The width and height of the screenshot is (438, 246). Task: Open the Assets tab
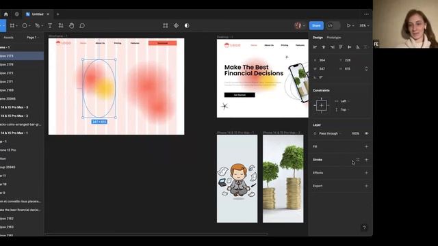coord(8,38)
